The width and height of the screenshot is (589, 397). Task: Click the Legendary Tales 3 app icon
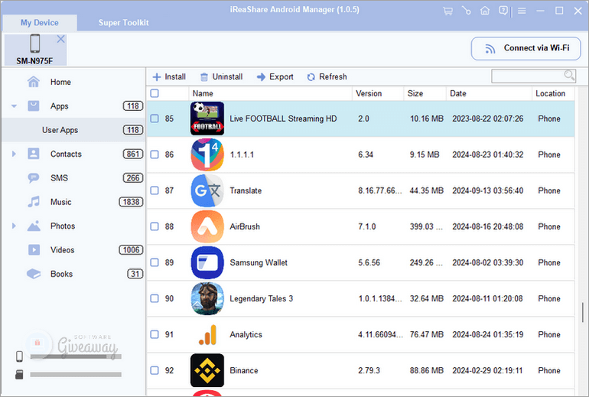(x=207, y=298)
